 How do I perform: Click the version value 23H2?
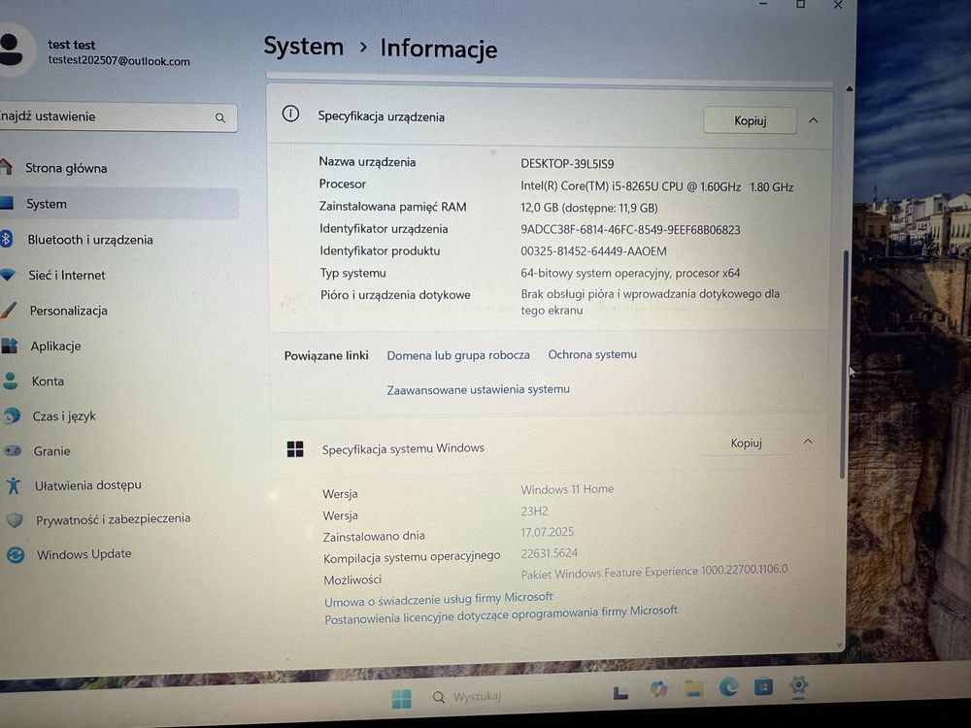coord(534,511)
